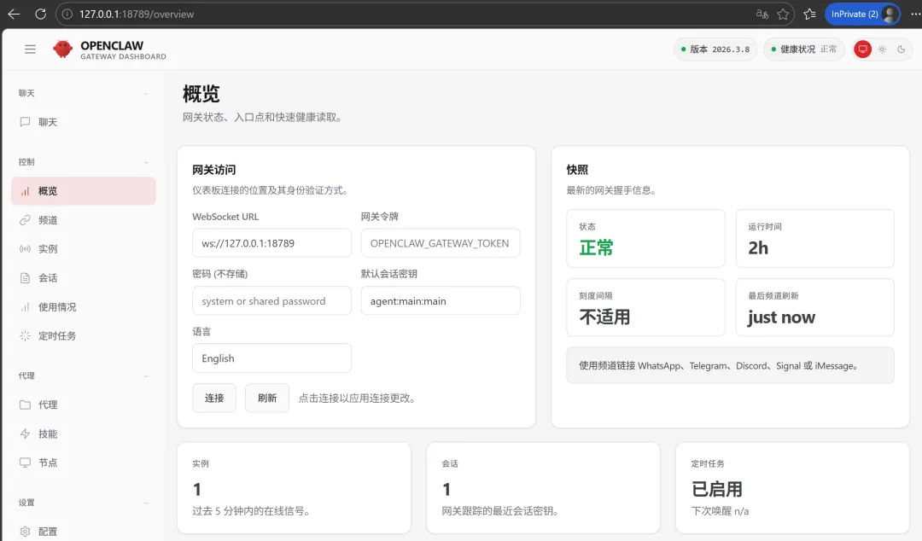
Task: Open 使用情况 bar chart sidebar item
Action: click(x=84, y=307)
